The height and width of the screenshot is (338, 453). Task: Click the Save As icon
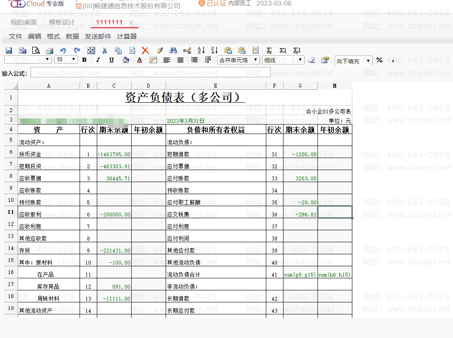click(x=22, y=51)
